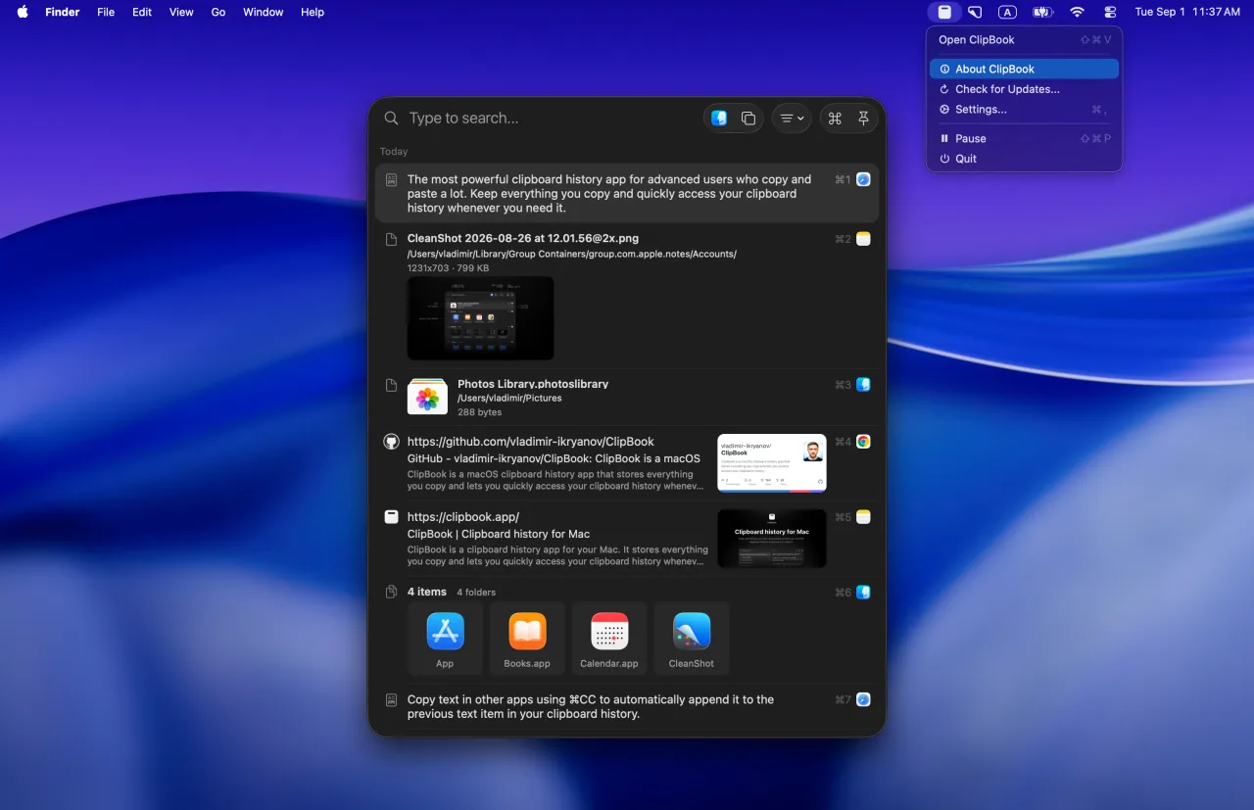Viewport: 1254px width, 810px height.
Task: Click Notes source icon on clipbook.app item
Action: (x=863, y=516)
